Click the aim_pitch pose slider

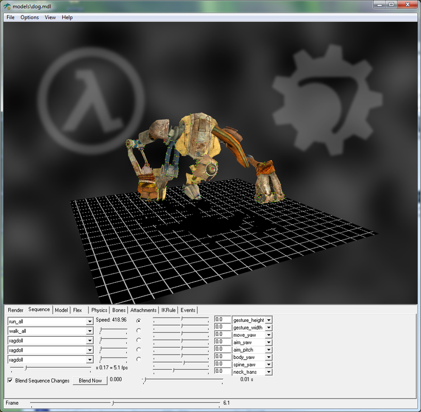pos(181,348)
